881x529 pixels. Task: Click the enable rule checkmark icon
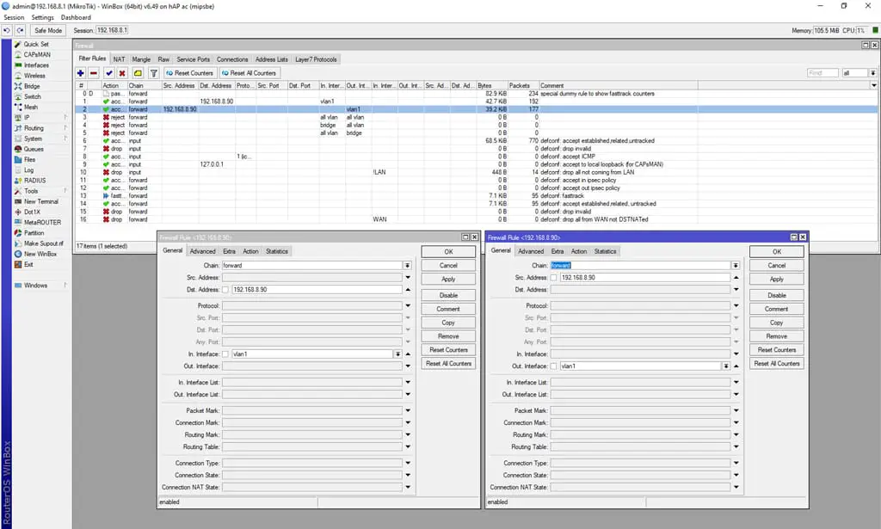click(109, 73)
